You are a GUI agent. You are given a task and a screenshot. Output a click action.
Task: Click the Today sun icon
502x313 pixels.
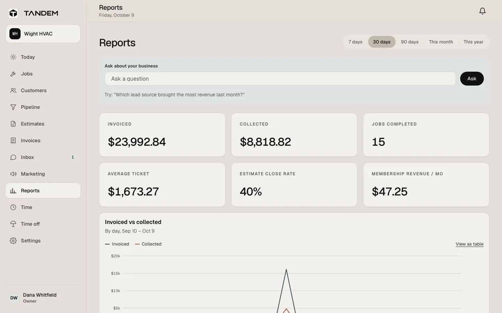tap(13, 57)
